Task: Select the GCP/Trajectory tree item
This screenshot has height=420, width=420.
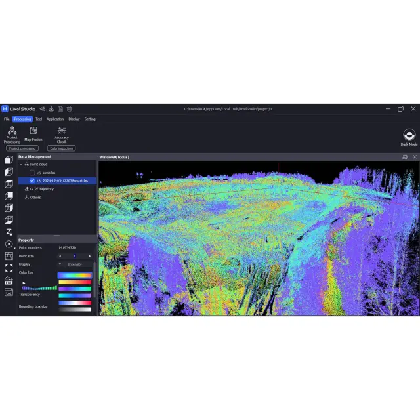Action: (x=42, y=189)
